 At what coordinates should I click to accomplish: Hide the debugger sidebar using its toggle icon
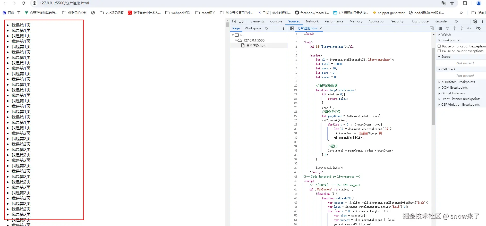432,28
